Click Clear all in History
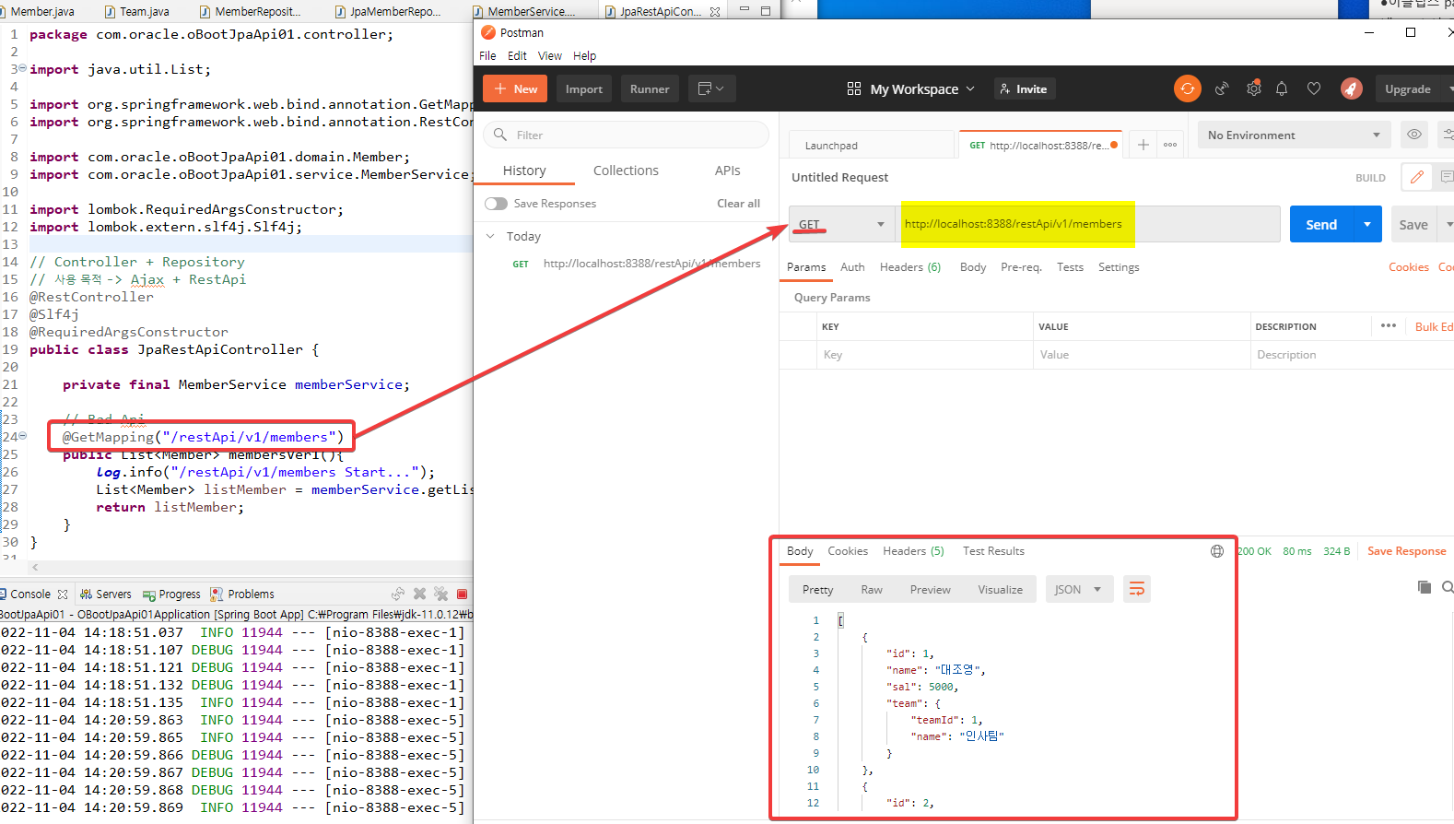 [738, 204]
